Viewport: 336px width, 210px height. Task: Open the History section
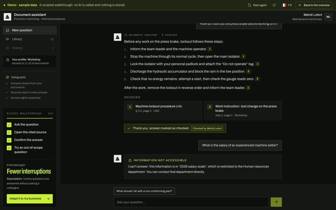30,48
